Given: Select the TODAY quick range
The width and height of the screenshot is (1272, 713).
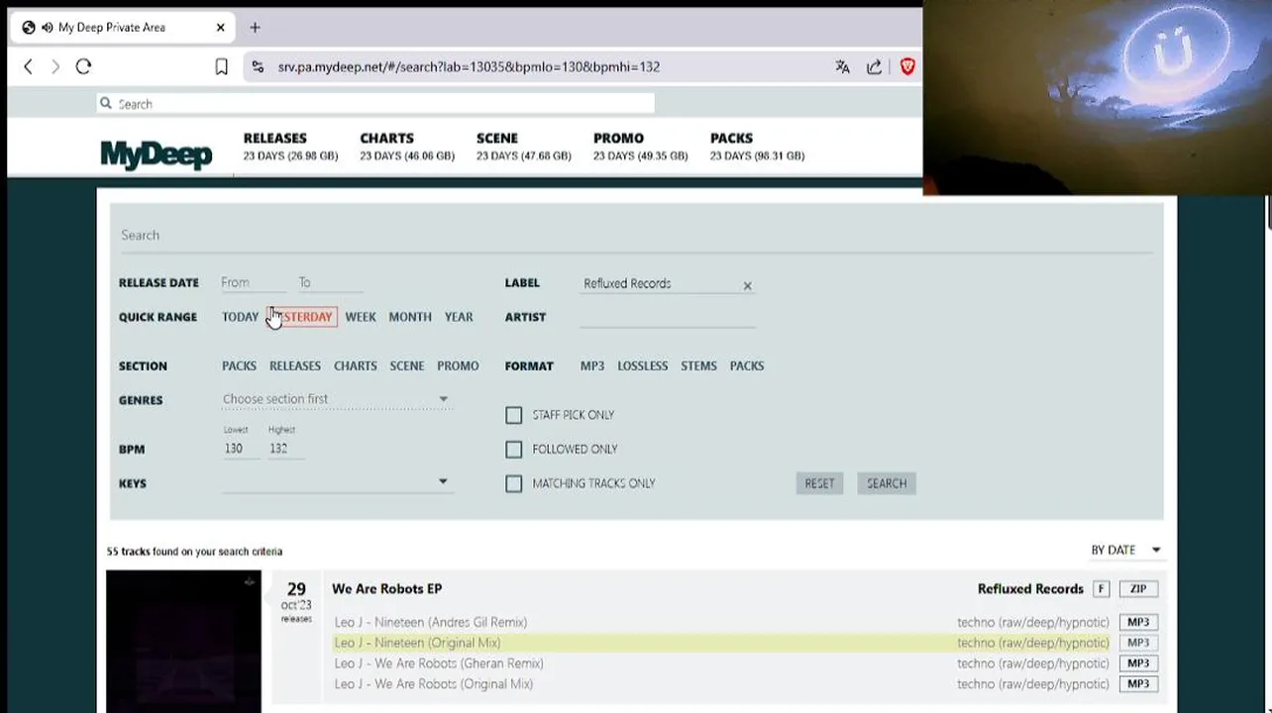Looking at the screenshot, I should (x=240, y=317).
